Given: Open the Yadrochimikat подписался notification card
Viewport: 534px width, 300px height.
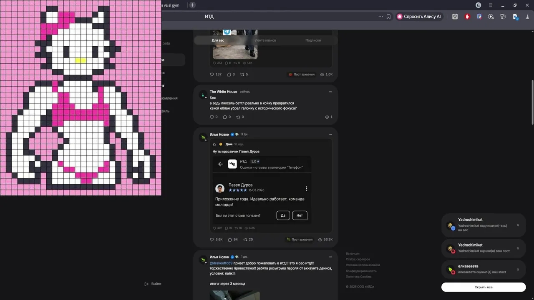Looking at the screenshot, I should [484, 225].
